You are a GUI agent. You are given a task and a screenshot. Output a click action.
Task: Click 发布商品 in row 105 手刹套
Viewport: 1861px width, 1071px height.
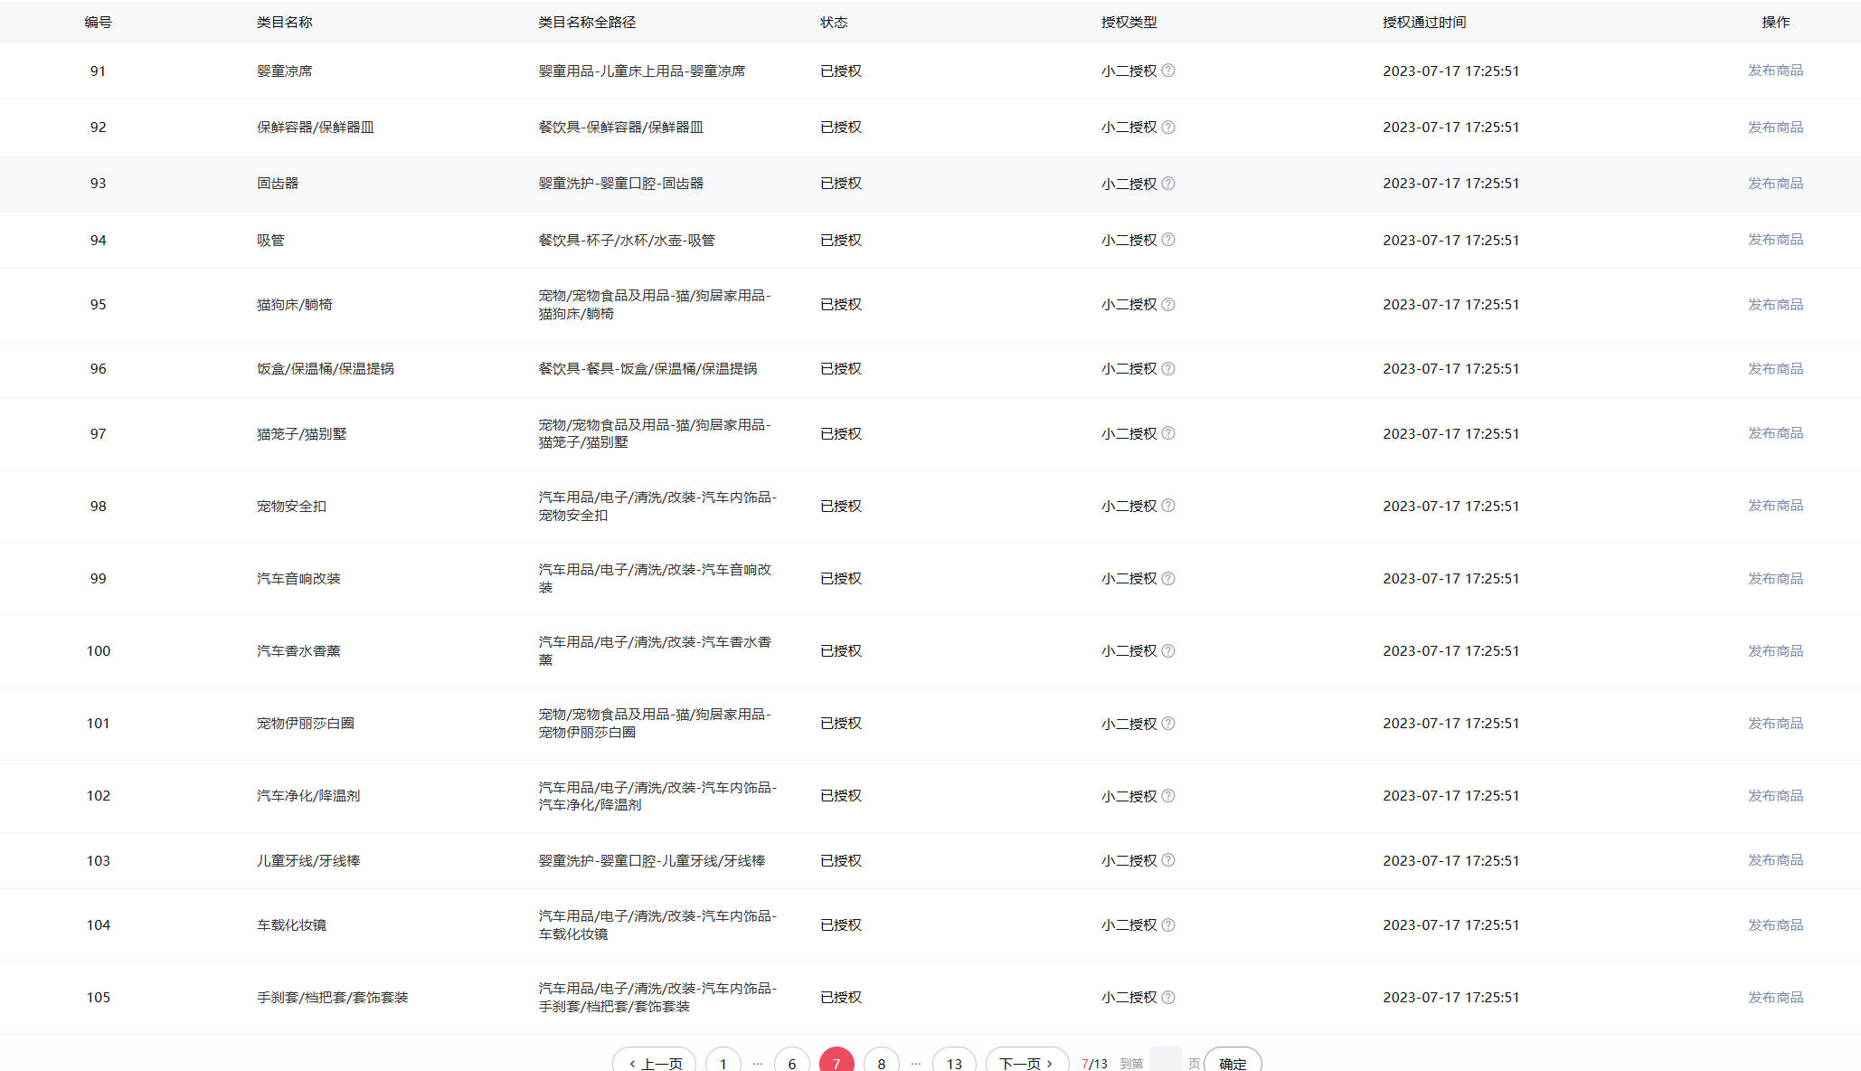tap(1774, 998)
